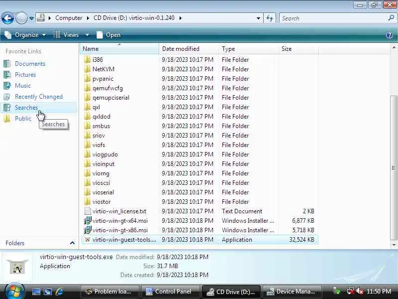Viewport: 398px width, 299px height.
Task: Launch Internet Explorer from quick launch
Action: pos(59,292)
